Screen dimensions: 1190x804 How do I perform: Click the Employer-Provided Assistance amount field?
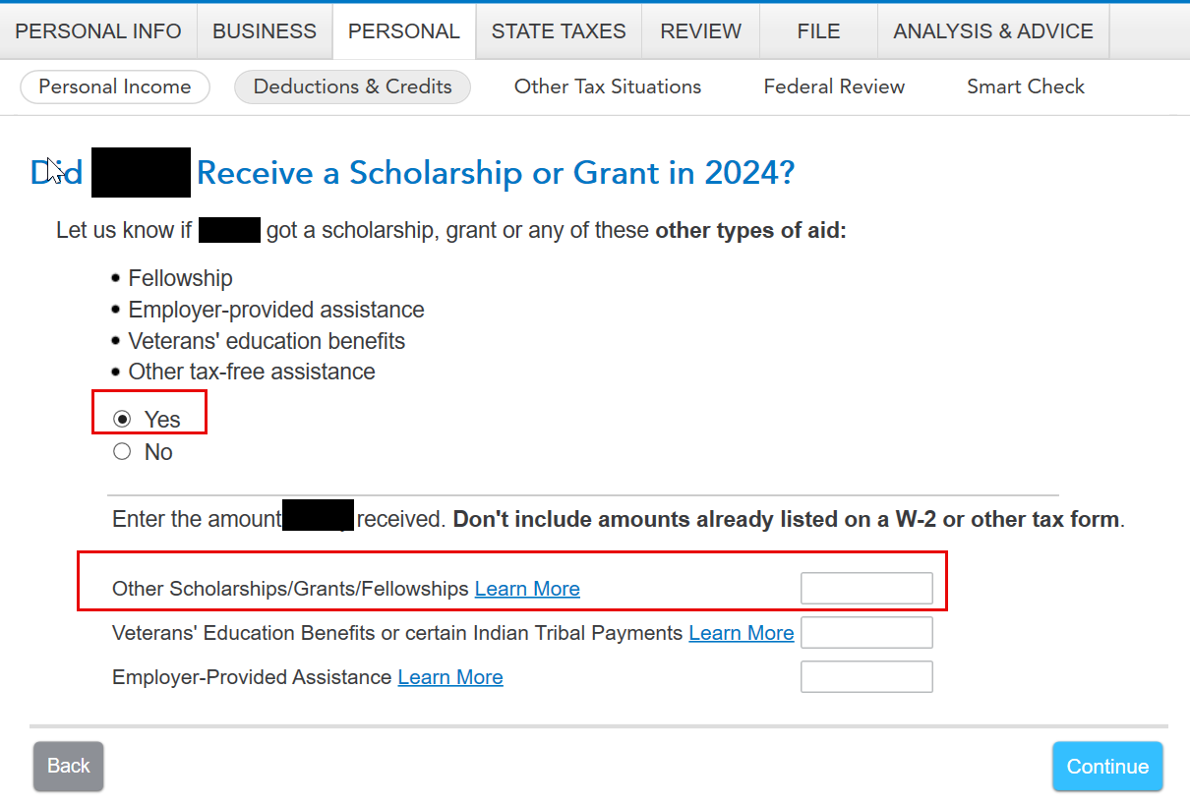(x=866, y=677)
